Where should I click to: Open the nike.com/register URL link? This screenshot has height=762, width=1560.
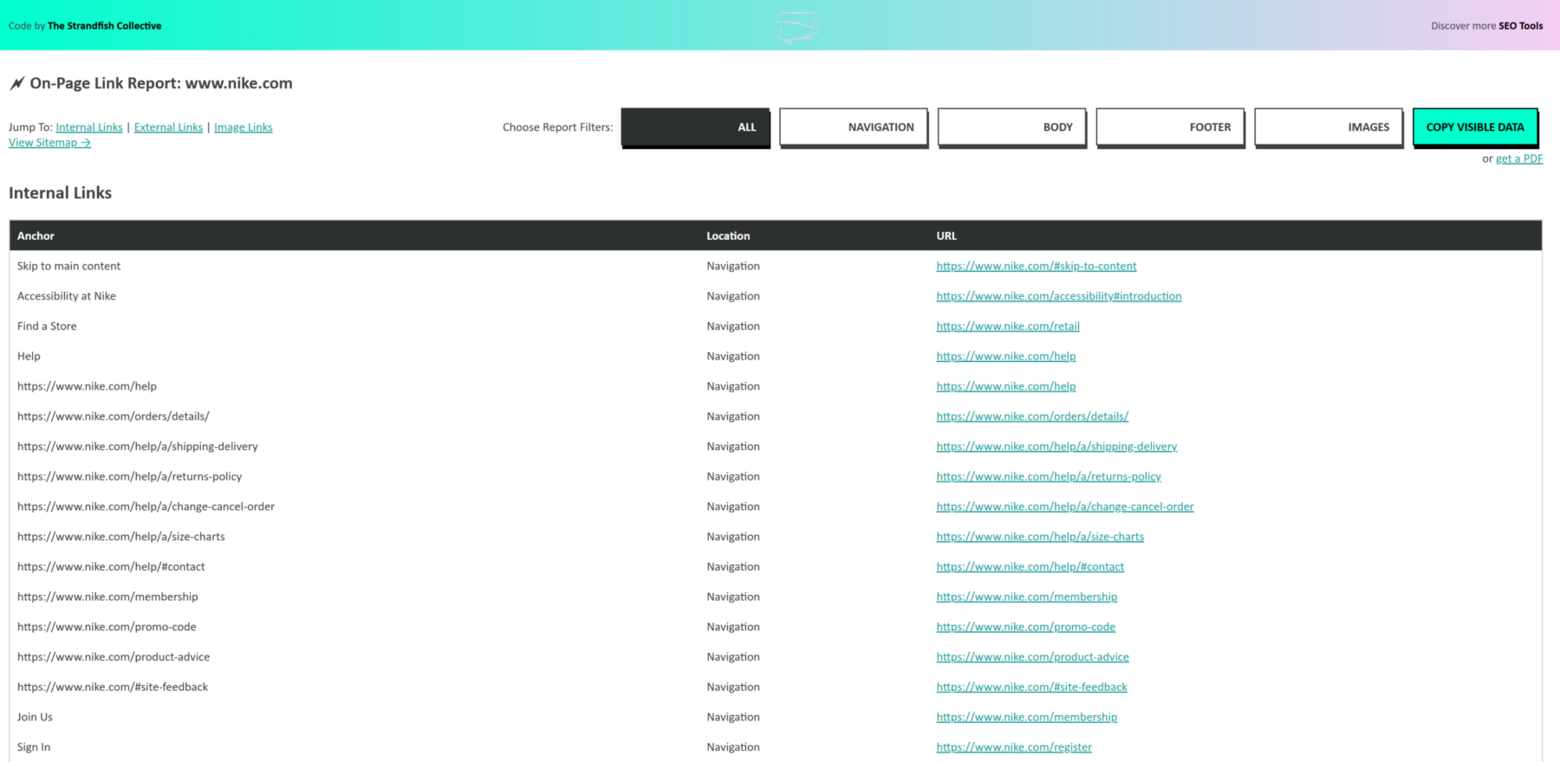tap(1014, 747)
